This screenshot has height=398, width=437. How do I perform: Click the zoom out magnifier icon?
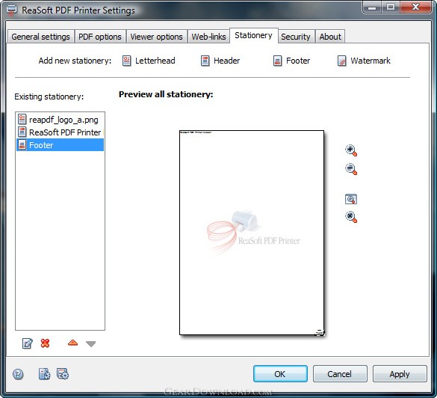click(x=351, y=169)
